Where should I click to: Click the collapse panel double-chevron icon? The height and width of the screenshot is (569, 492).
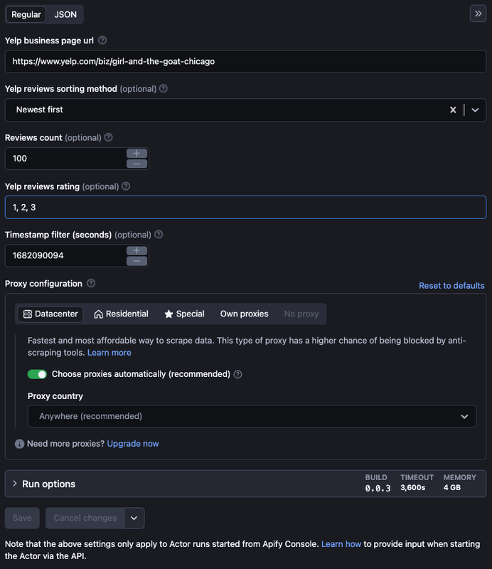point(478,14)
